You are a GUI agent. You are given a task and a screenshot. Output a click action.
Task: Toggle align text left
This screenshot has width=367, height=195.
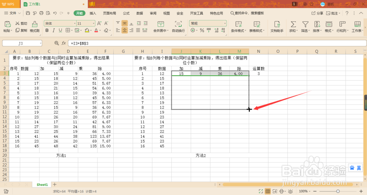click(x=118, y=30)
